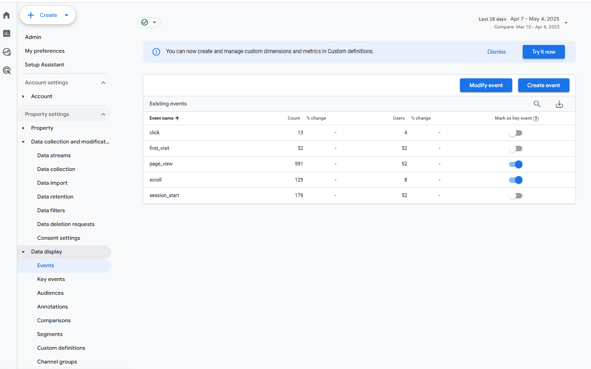The height and width of the screenshot is (369, 591).
Task: Toggle key event switch for first_visit
Action: (x=515, y=149)
